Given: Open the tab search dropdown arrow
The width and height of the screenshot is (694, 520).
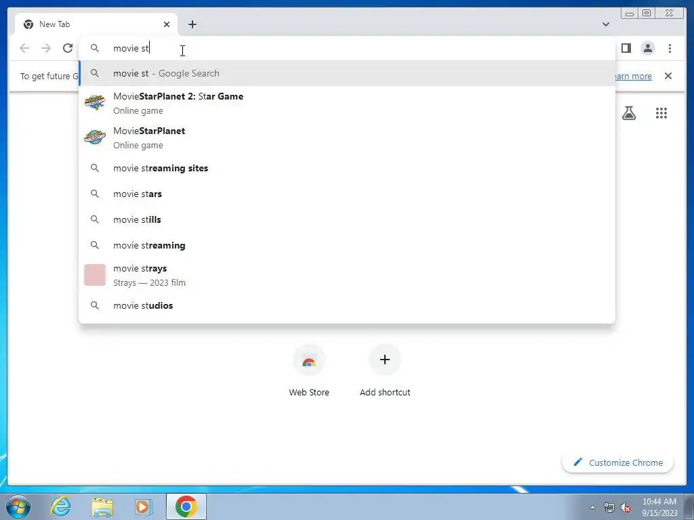Looking at the screenshot, I should [606, 24].
